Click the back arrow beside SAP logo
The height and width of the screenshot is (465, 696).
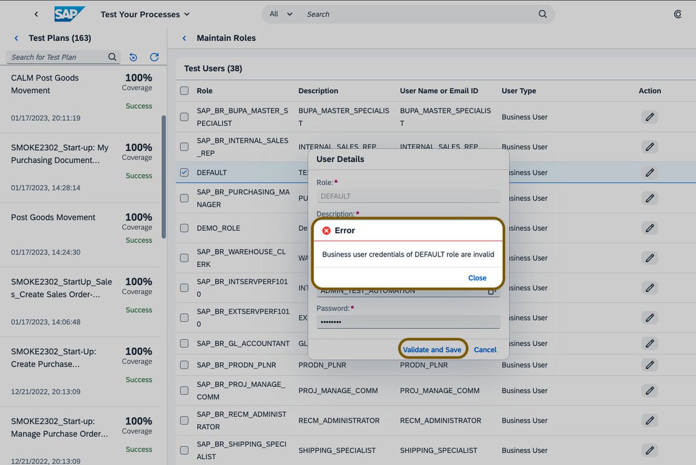[x=36, y=14]
